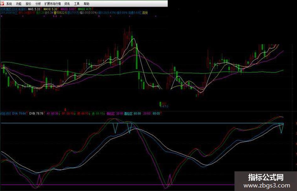The image size is (297, 191).
Task: Open the 工具 menu
Action: pos(77,4)
